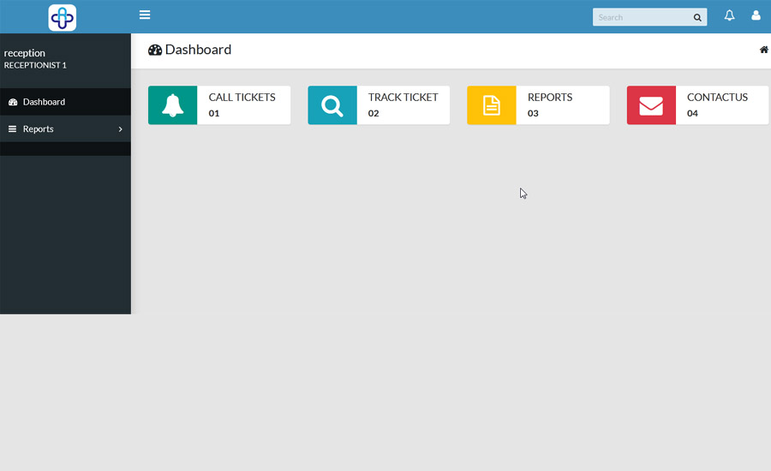Click the red envelope Contactus icon
Image resolution: width=771 pixels, height=471 pixels.
point(651,105)
